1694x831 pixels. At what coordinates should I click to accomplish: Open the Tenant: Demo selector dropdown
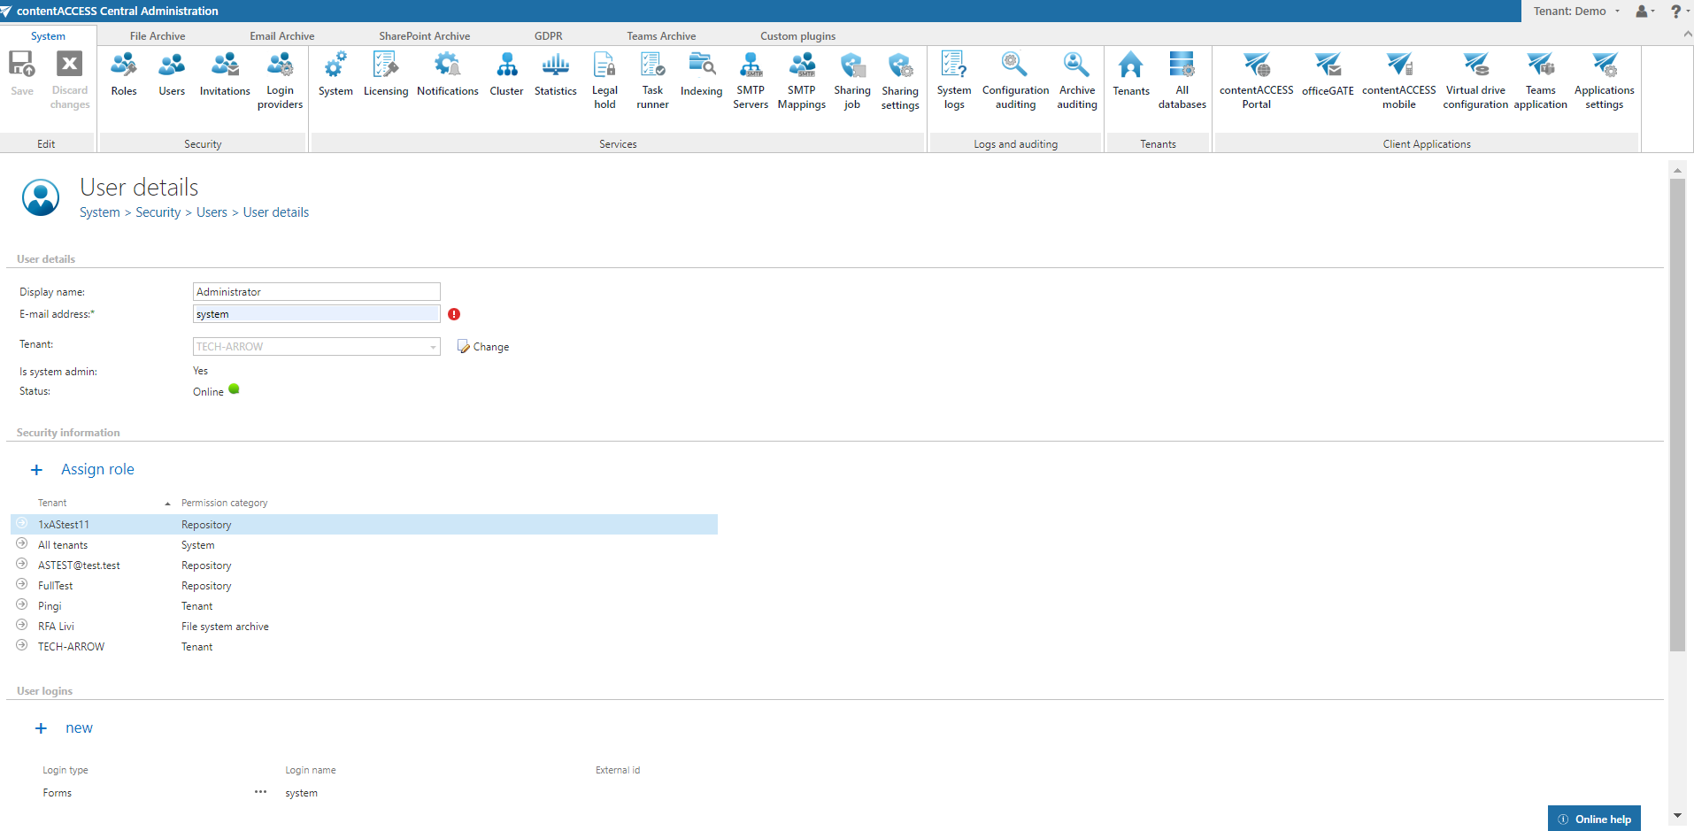point(1576,12)
